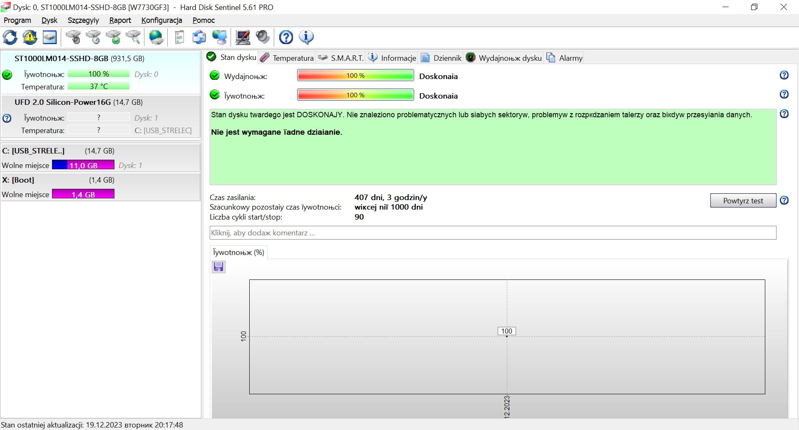Click the 1,4 GB free space bar

tap(83, 194)
